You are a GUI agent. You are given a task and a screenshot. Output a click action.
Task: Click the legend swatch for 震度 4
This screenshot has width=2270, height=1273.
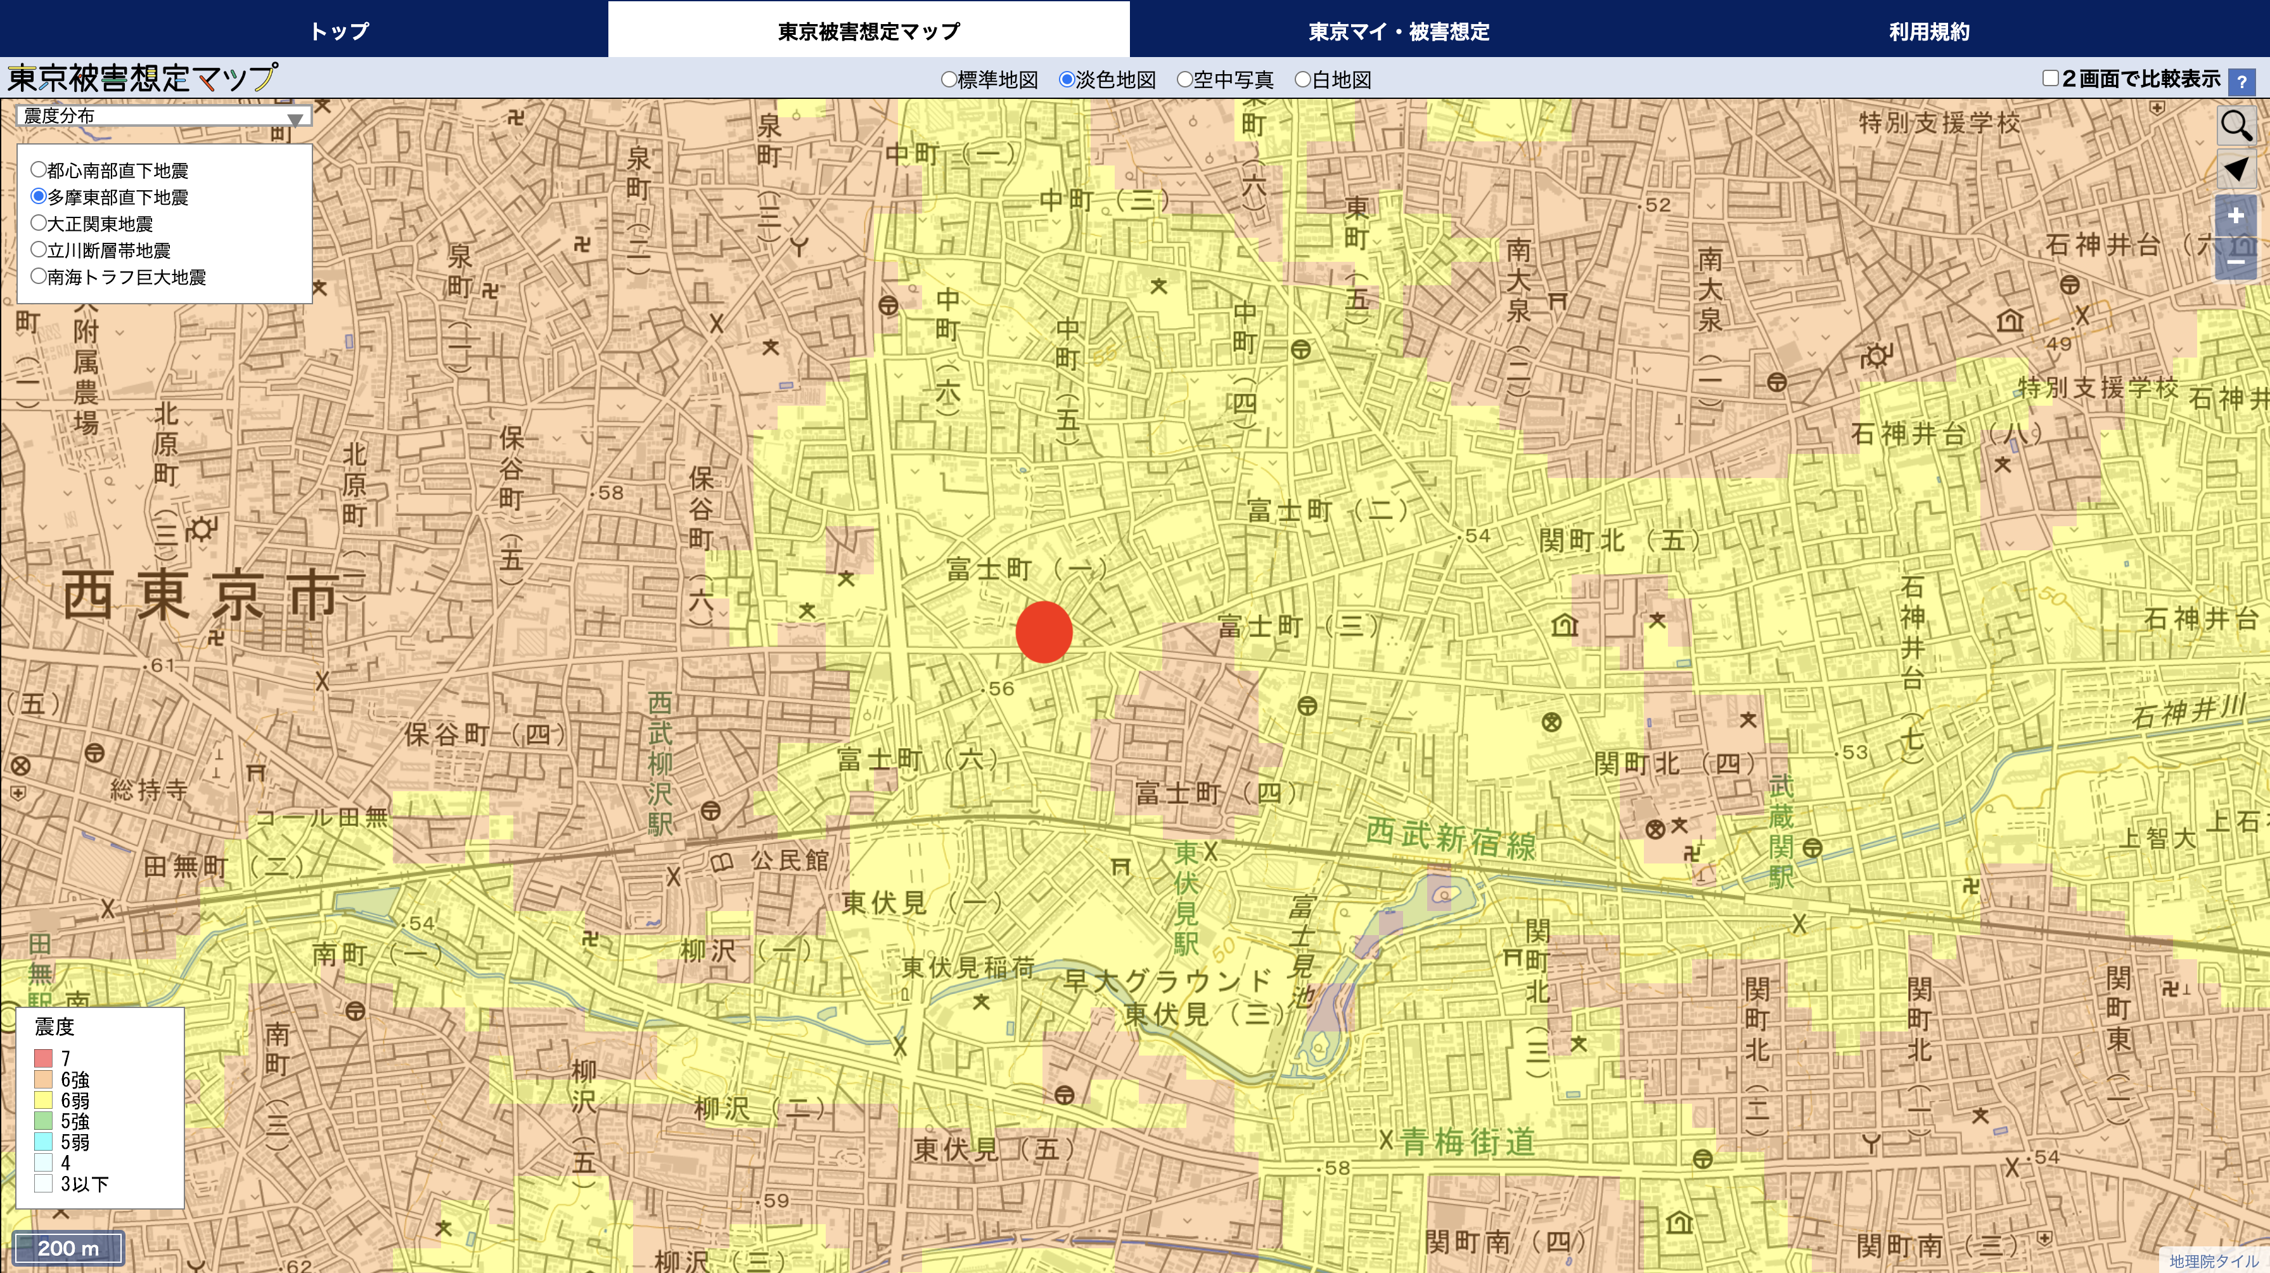tap(43, 1163)
